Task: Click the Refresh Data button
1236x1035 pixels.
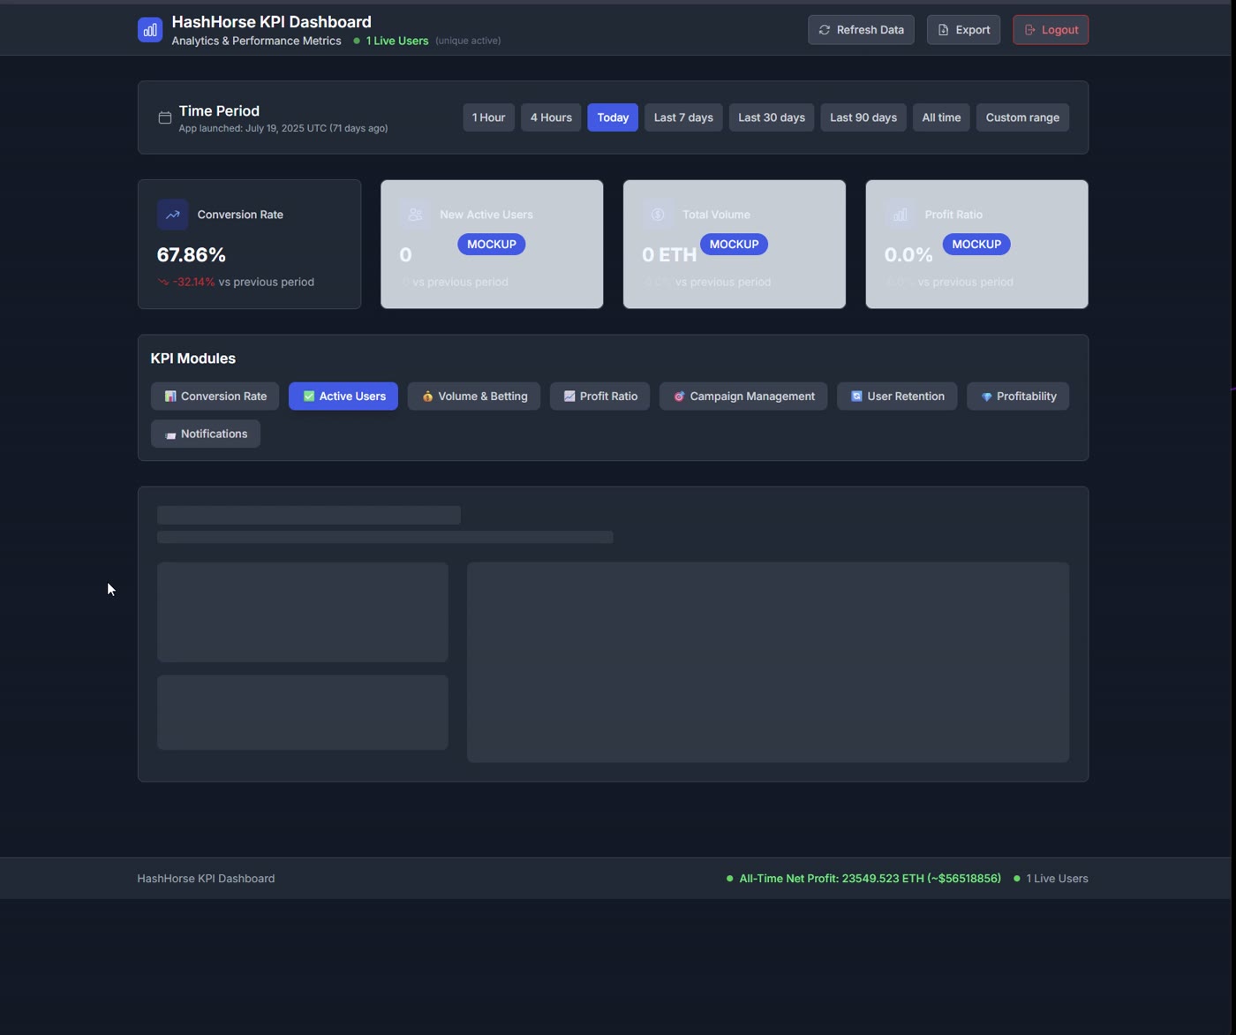Action: tap(861, 30)
